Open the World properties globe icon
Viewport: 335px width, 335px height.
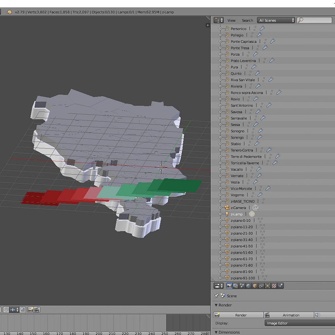point(248,286)
